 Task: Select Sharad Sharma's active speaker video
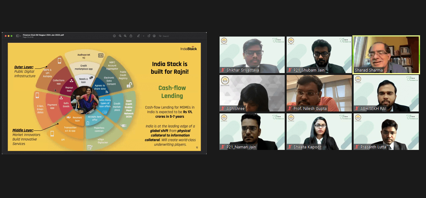pyautogui.click(x=386, y=55)
